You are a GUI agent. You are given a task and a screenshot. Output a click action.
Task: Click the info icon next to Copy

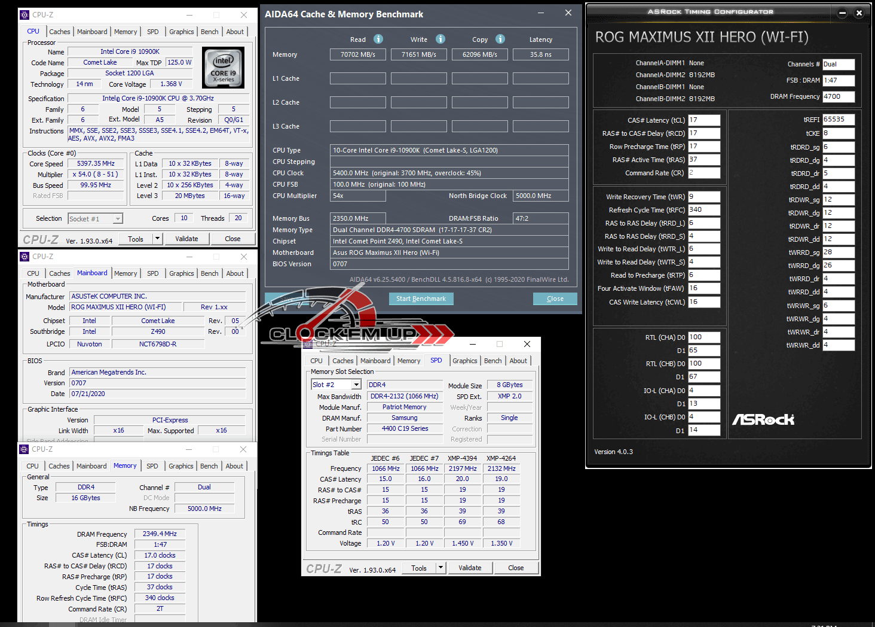(x=500, y=39)
